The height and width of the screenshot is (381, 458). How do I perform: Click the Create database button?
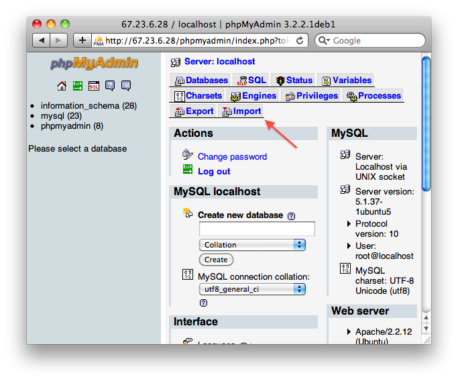[x=216, y=260]
